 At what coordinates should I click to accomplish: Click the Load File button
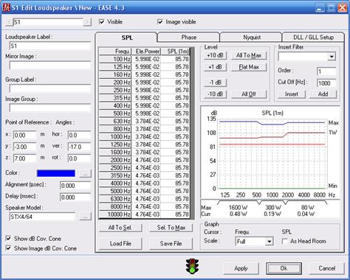pyautogui.click(x=120, y=243)
